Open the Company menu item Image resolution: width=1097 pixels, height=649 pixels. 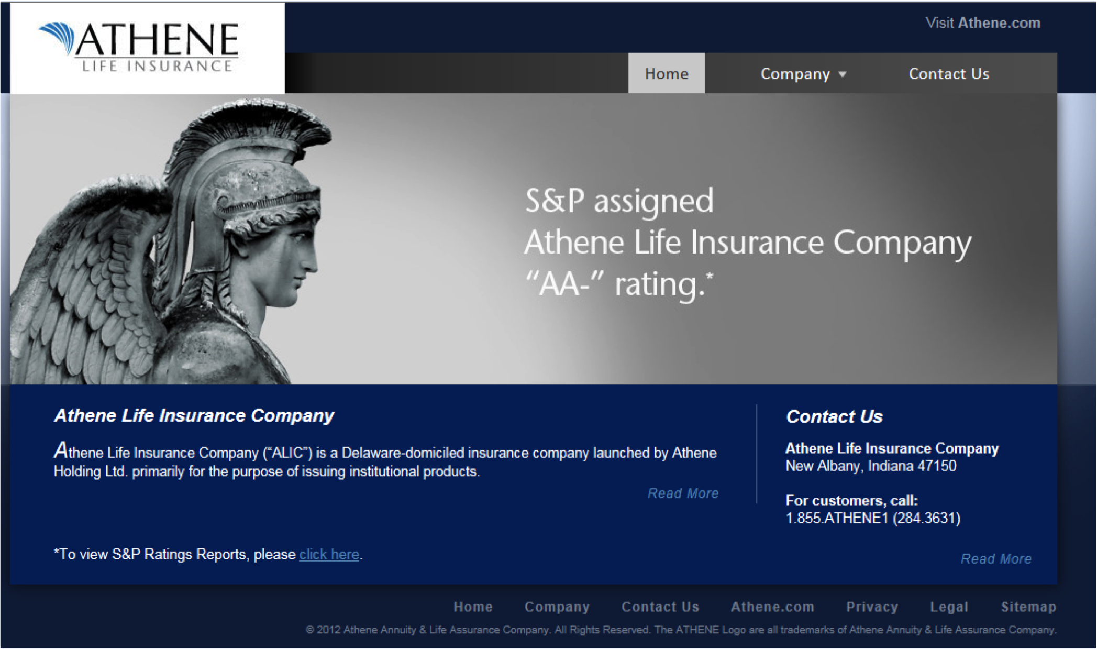795,74
